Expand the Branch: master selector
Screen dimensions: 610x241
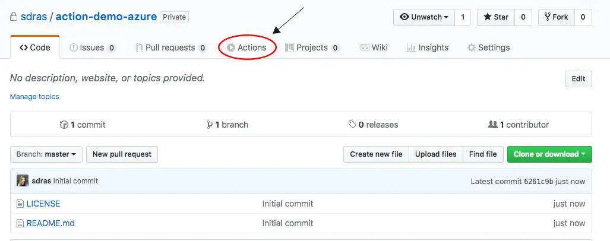pyautogui.click(x=46, y=154)
